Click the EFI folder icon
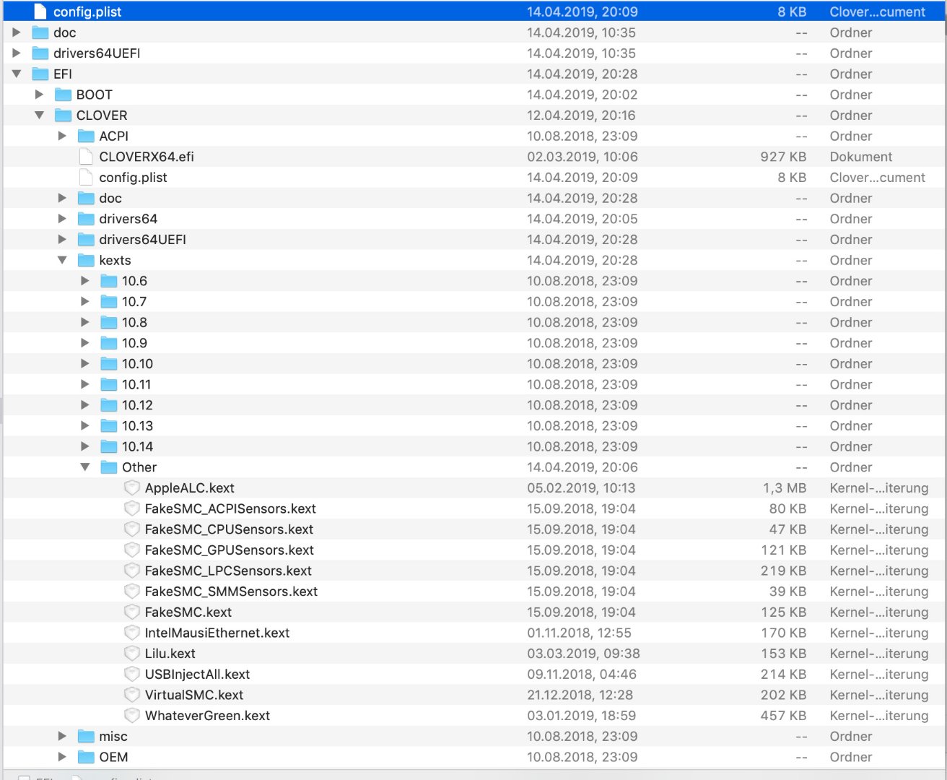This screenshot has height=780, width=947. [40, 74]
